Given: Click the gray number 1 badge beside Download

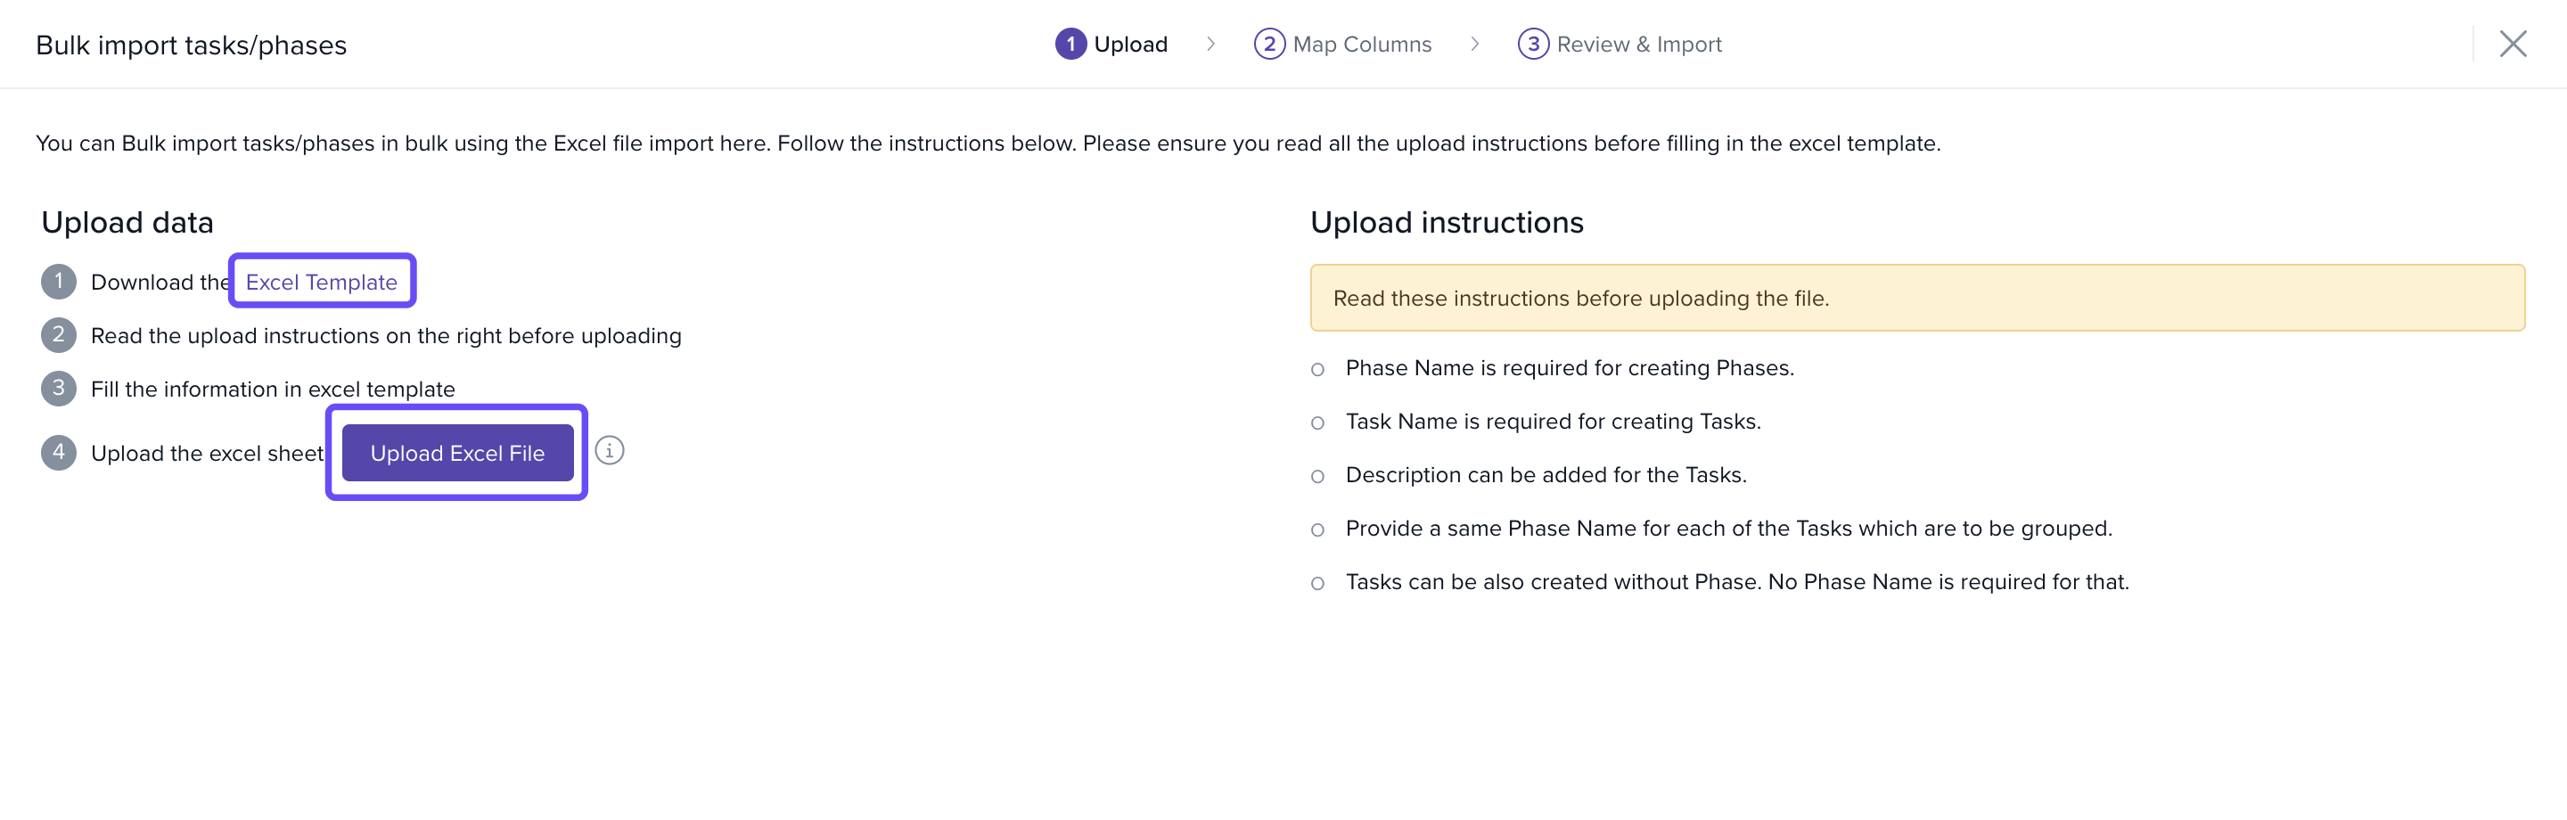Looking at the screenshot, I should [x=59, y=282].
